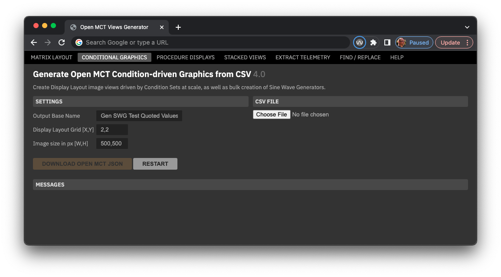Focus the Display Layout Grid field

click(x=112, y=130)
